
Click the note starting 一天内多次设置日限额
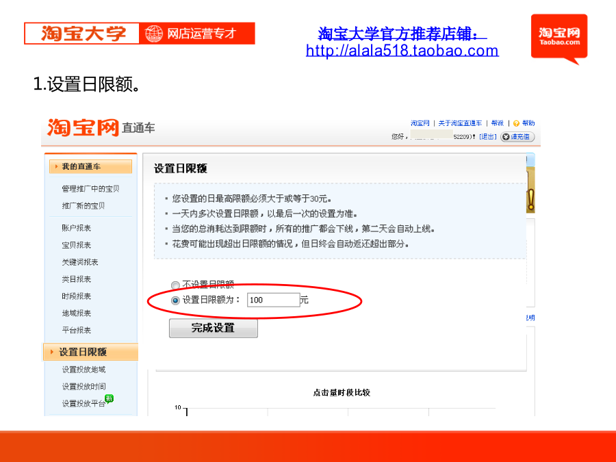pyautogui.click(x=264, y=214)
